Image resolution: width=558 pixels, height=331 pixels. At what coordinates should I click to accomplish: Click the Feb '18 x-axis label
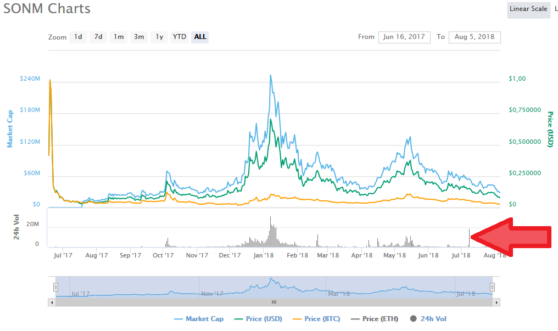(x=297, y=255)
